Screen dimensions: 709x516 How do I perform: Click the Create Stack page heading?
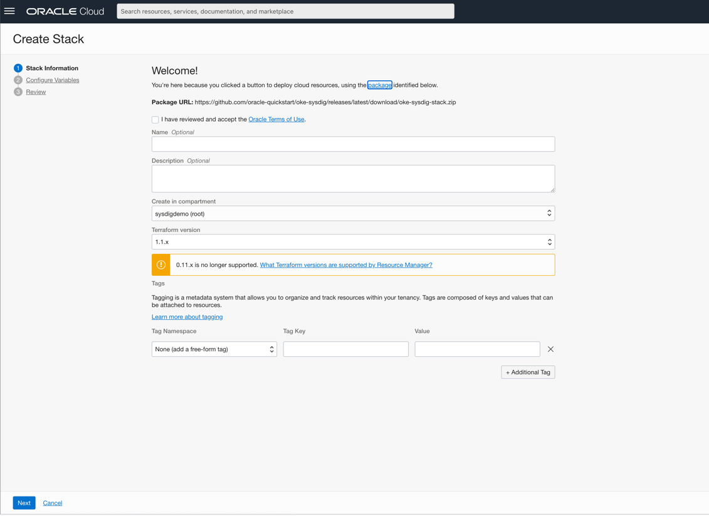coord(48,39)
